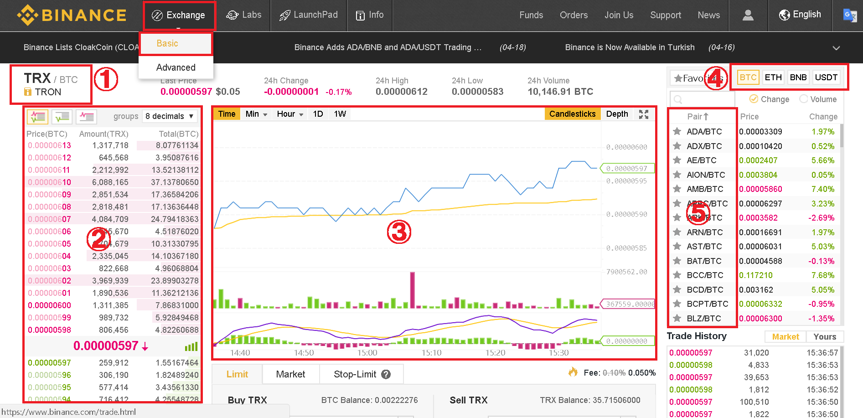Switch to BNB market tab
The image size is (863, 418).
[798, 77]
